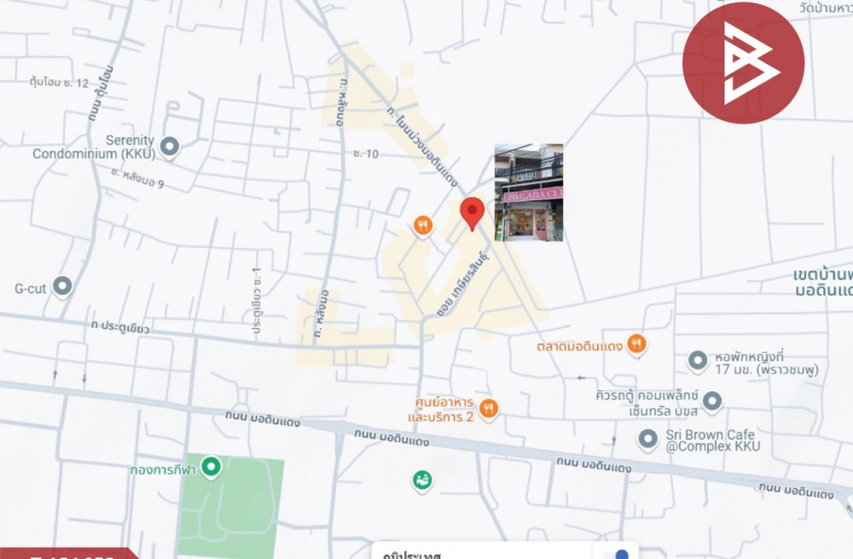Toggle the blue switch at bottom
This screenshot has height=559, width=853.
click(618, 554)
